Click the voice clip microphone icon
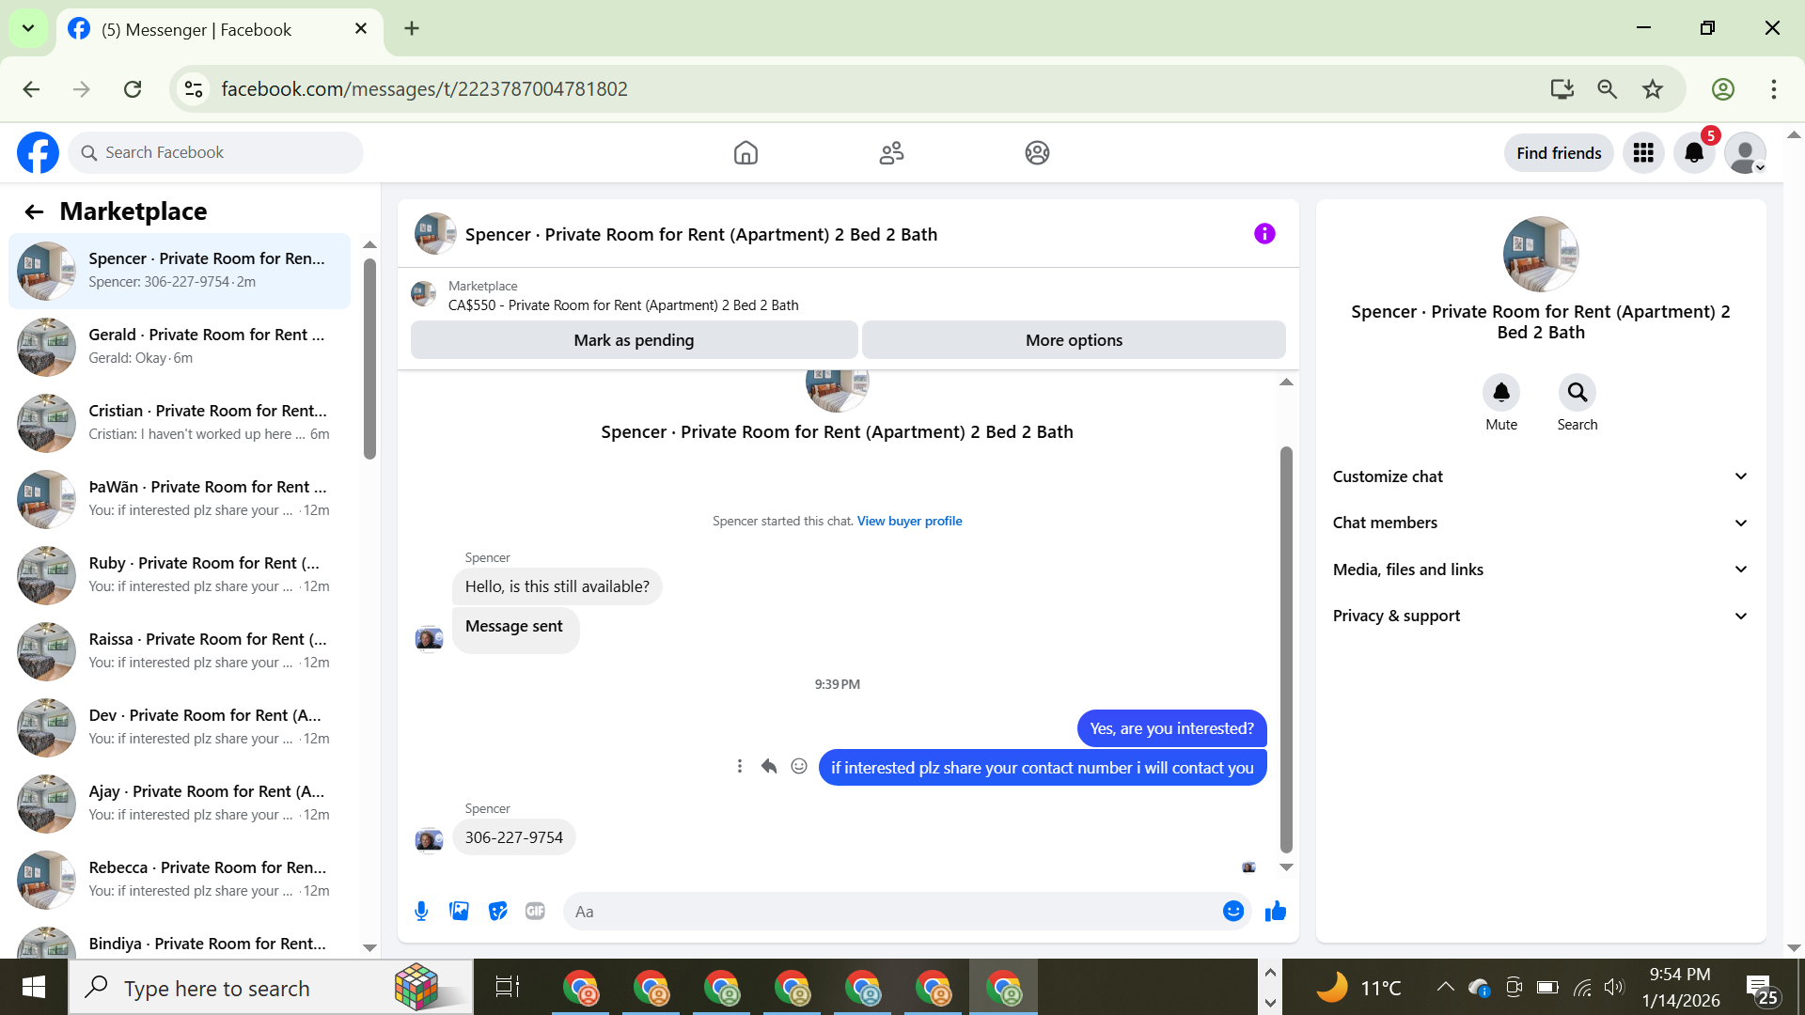The height and width of the screenshot is (1015, 1805). pyautogui.click(x=421, y=911)
